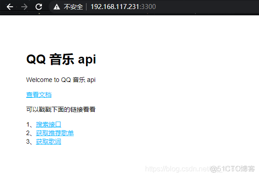Reload the page with the refresh icon
The width and height of the screenshot is (259, 177).
[x=39, y=7]
